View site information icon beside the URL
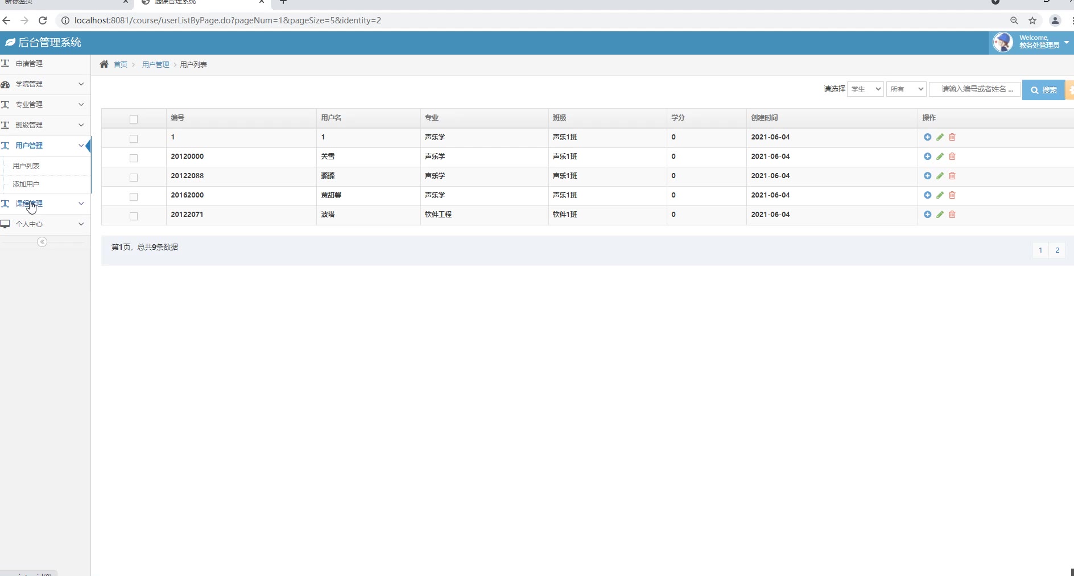Screen dimensions: 1074x576 tap(65, 20)
